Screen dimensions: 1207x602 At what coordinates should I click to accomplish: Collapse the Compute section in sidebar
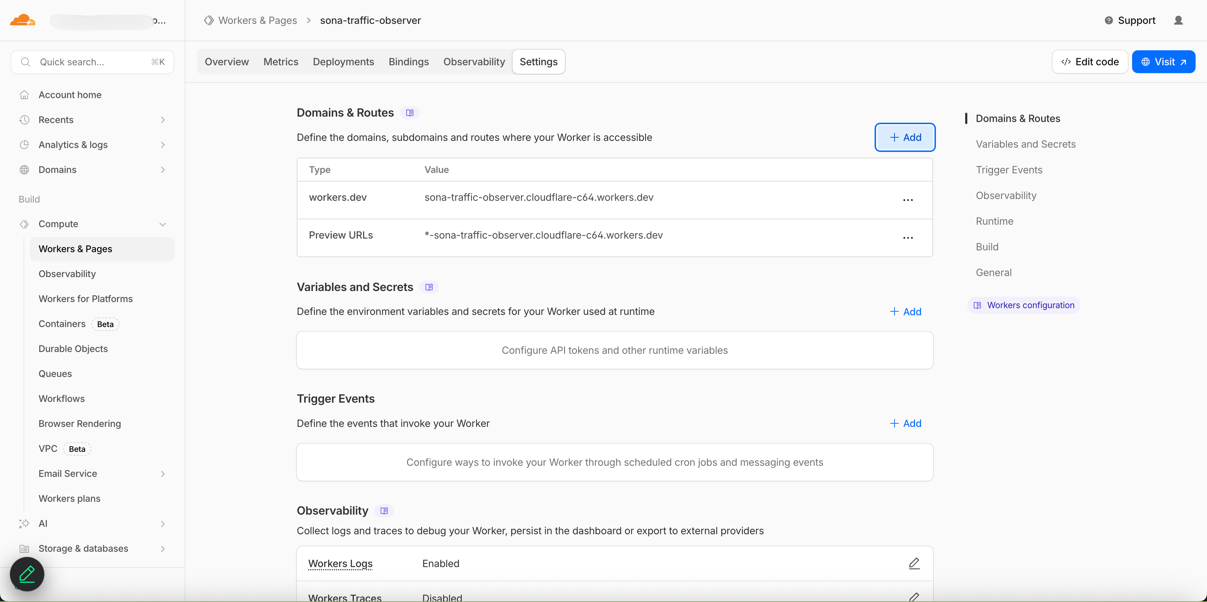point(163,224)
